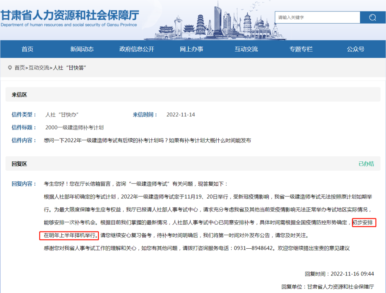The width and height of the screenshot is (386, 293).
Task: Select the highlighted text 初步安排
Action: click(x=364, y=223)
